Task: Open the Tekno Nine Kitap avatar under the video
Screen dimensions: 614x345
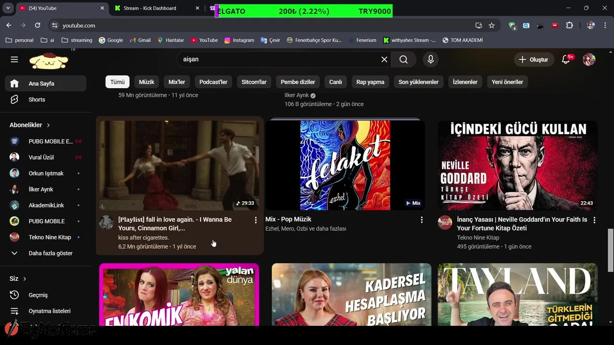Action: click(445, 222)
